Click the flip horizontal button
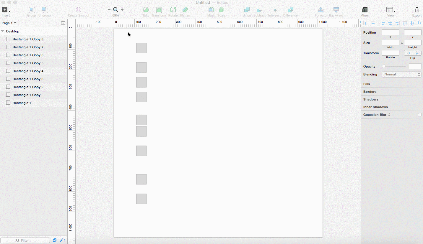 pyautogui.click(x=409, y=53)
